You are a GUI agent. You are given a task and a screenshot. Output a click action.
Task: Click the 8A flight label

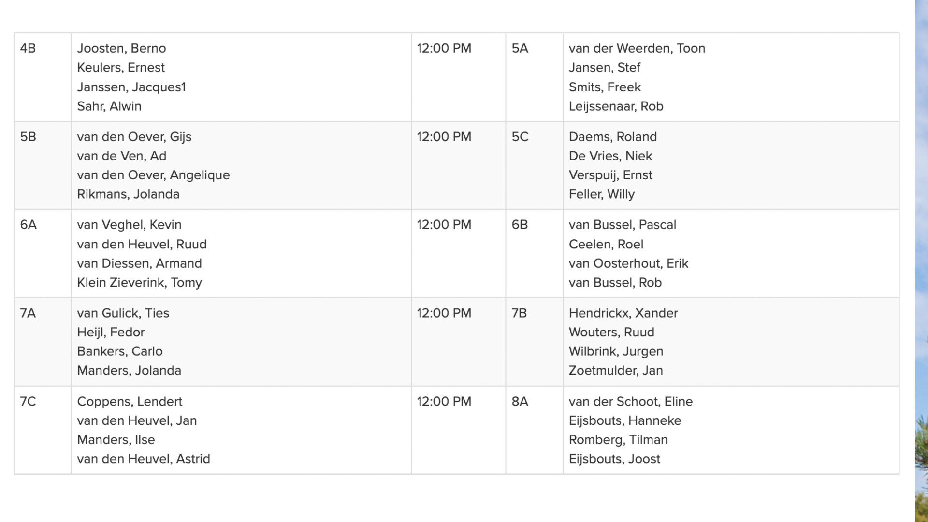pos(520,402)
